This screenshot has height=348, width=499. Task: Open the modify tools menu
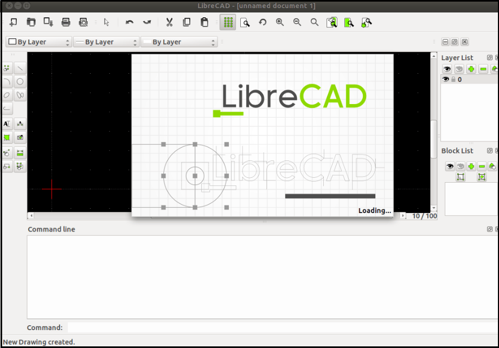coord(7,153)
